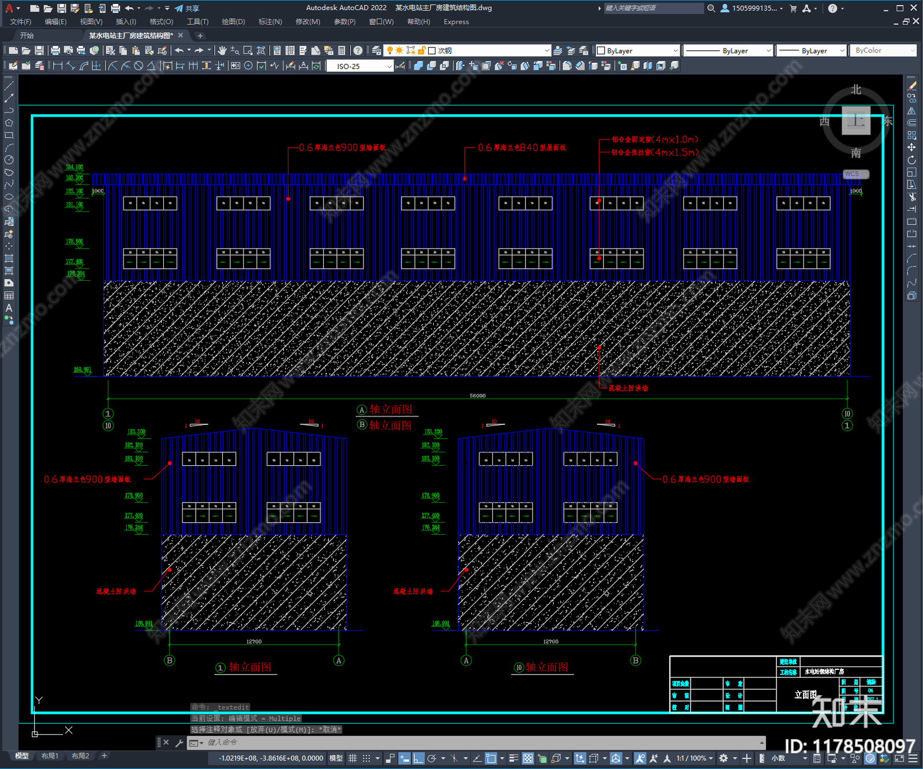Click the Plot printer icon in toolbar
This screenshot has width=923, height=769.
coord(55,51)
